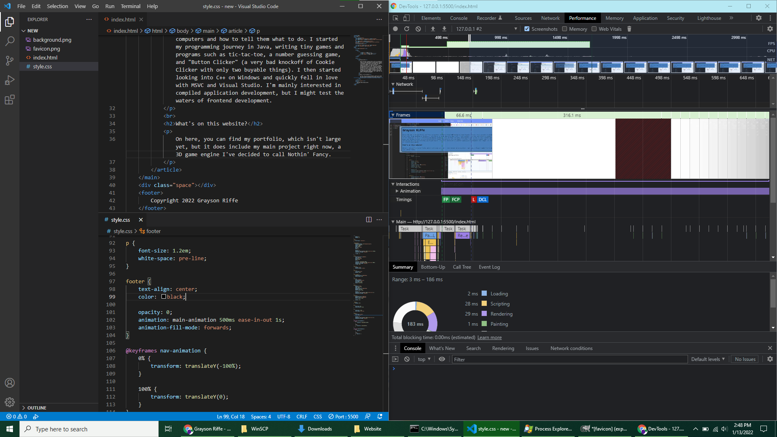Viewport: 777px width, 437px height.
Task: Click the reload and profile icon
Action: click(407, 29)
